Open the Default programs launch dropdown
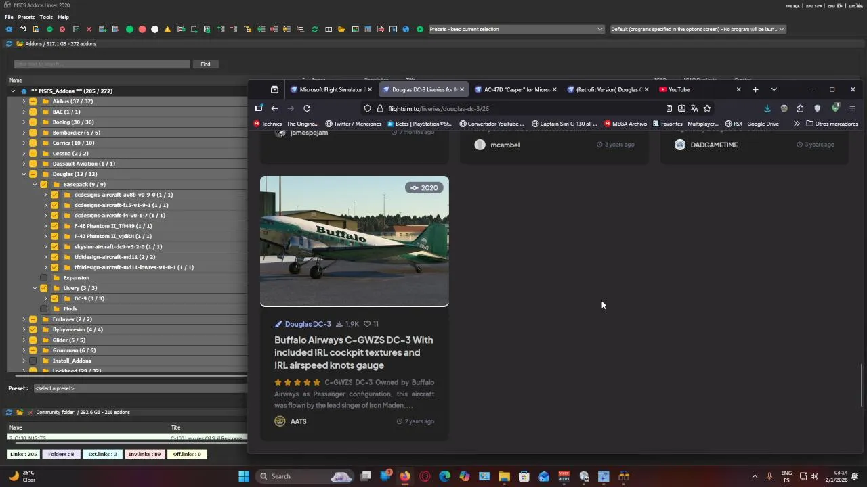The height and width of the screenshot is (487, 867). click(x=698, y=29)
